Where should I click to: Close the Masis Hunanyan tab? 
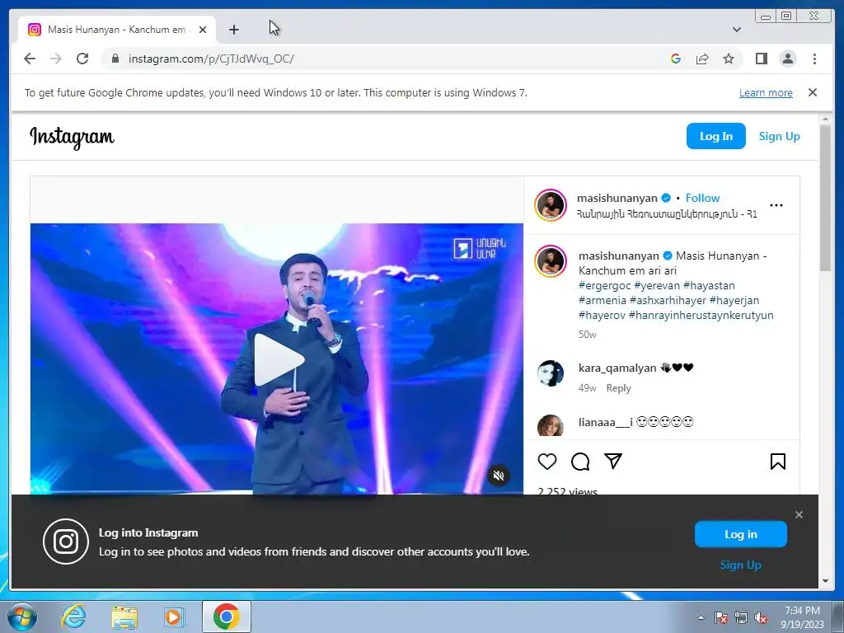click(x=203, y=30)
